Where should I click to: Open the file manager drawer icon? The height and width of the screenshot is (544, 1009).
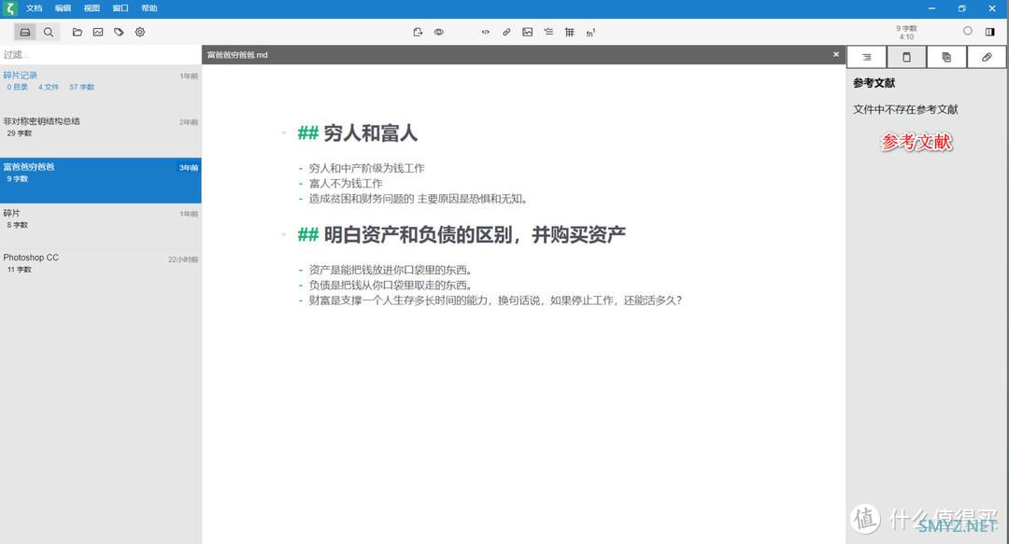[x=25, y=32]
